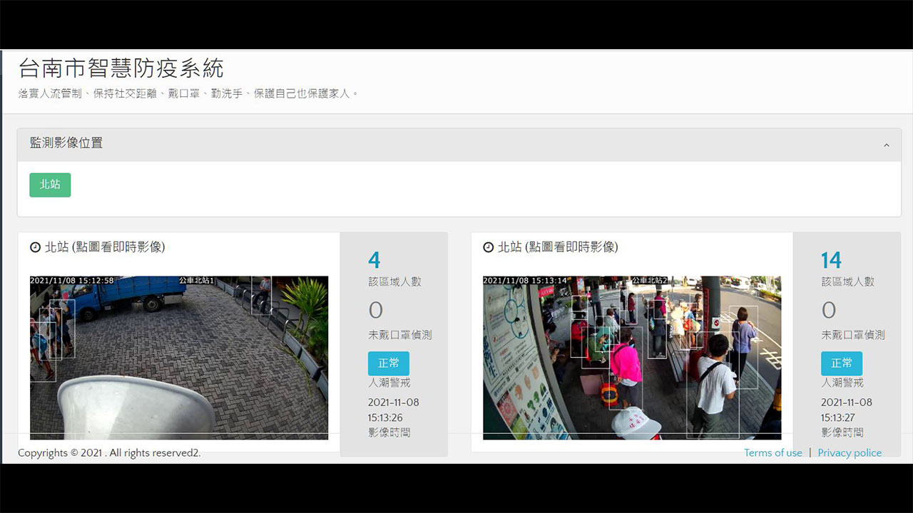Image resolution: width=913 pixels, height=513 pixels.
Task: Open the 公車北站1 live camera image
Action: click(x=179, y=357)
